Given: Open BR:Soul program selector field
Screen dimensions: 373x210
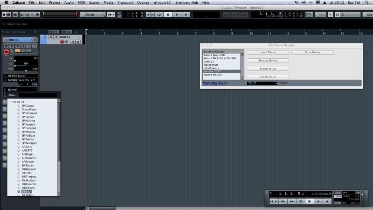Looking at the screenshot, I should click(x=20, y=90).
